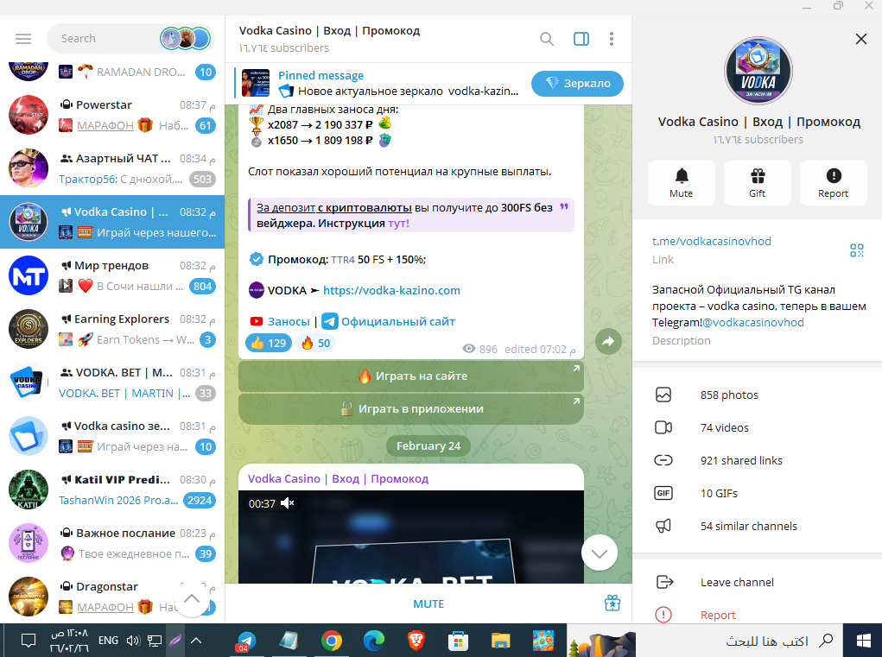Click the Заносы YouTube link

coord(289,321)
